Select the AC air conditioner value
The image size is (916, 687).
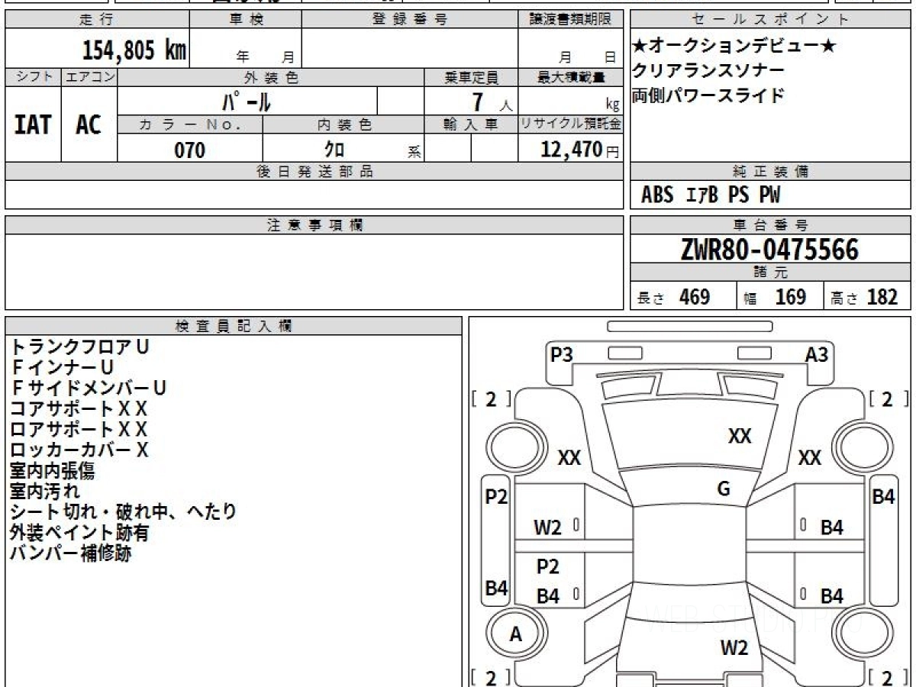pyautogui.click(x=89, y=124)
